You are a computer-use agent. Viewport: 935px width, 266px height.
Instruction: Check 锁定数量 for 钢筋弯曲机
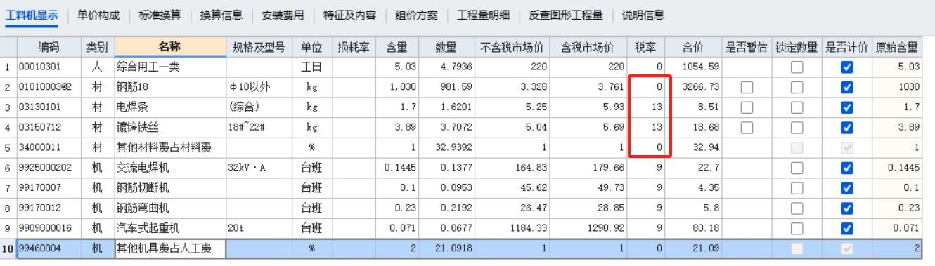click(797, 208)
